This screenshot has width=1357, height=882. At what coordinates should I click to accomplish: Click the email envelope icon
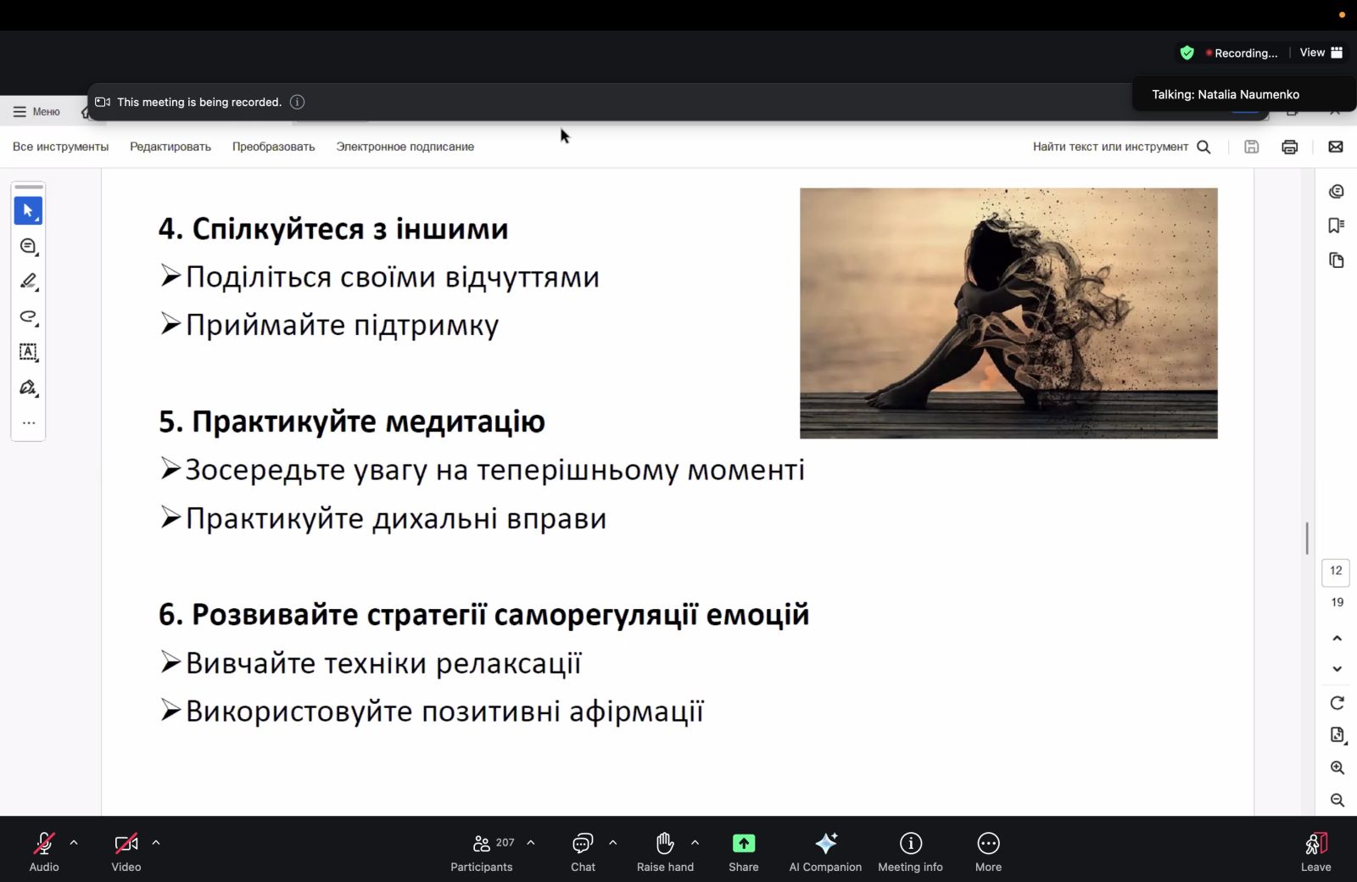pos(1336,147)
